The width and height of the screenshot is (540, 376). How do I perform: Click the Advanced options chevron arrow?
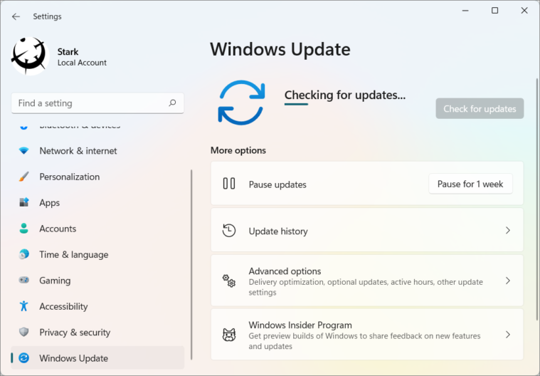point(507,281)
